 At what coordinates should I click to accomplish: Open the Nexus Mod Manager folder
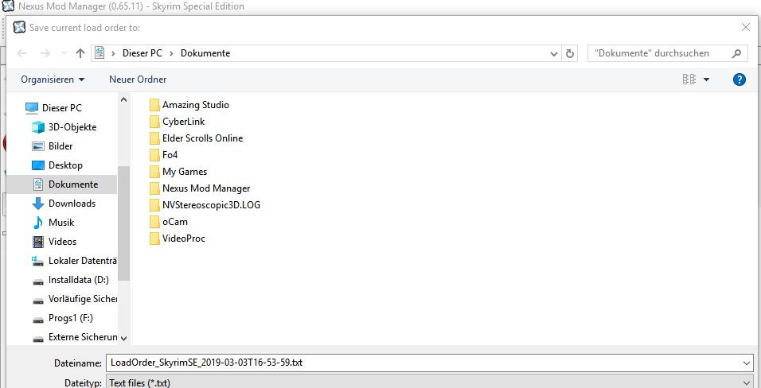(x=205, y=188)
